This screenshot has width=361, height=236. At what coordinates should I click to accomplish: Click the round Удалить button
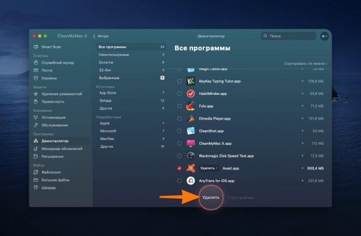pyautogui.click(x=211, y=198)
